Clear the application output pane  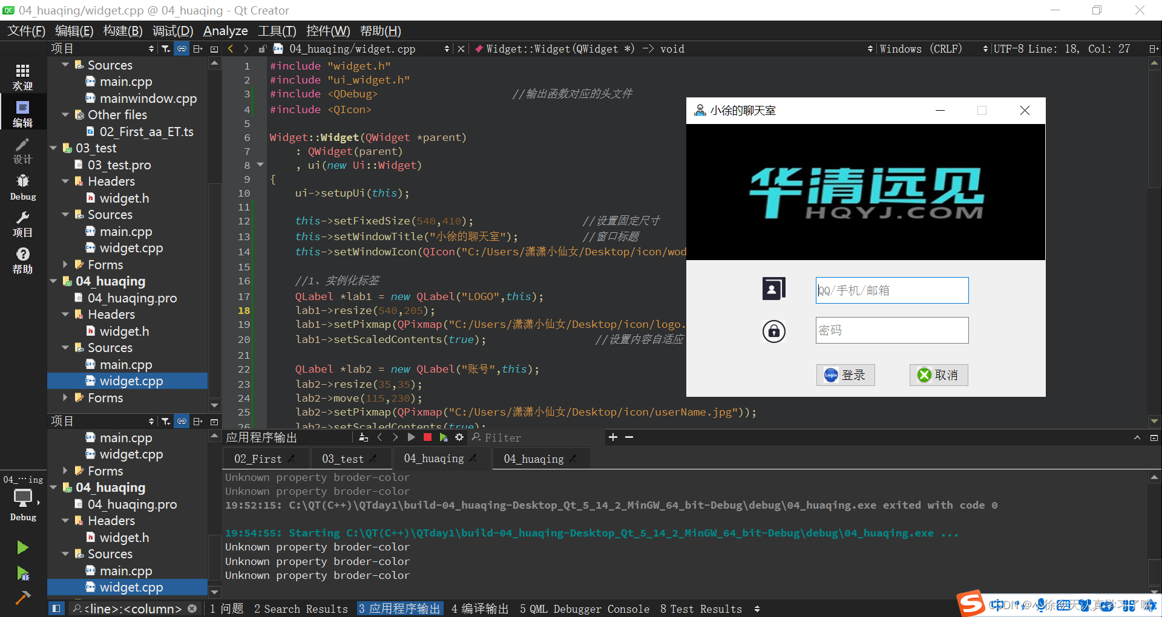(363, 437)
